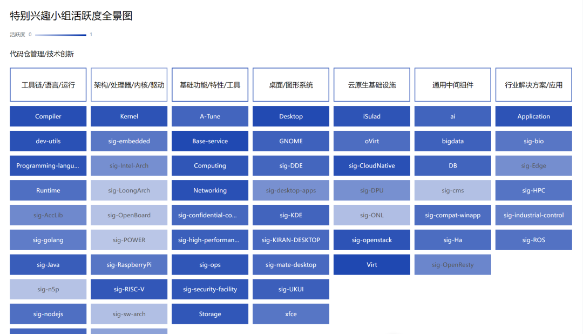Open the sig-nodejs tile
This screenshot has height=334, width=583.
tap(48, 314)
